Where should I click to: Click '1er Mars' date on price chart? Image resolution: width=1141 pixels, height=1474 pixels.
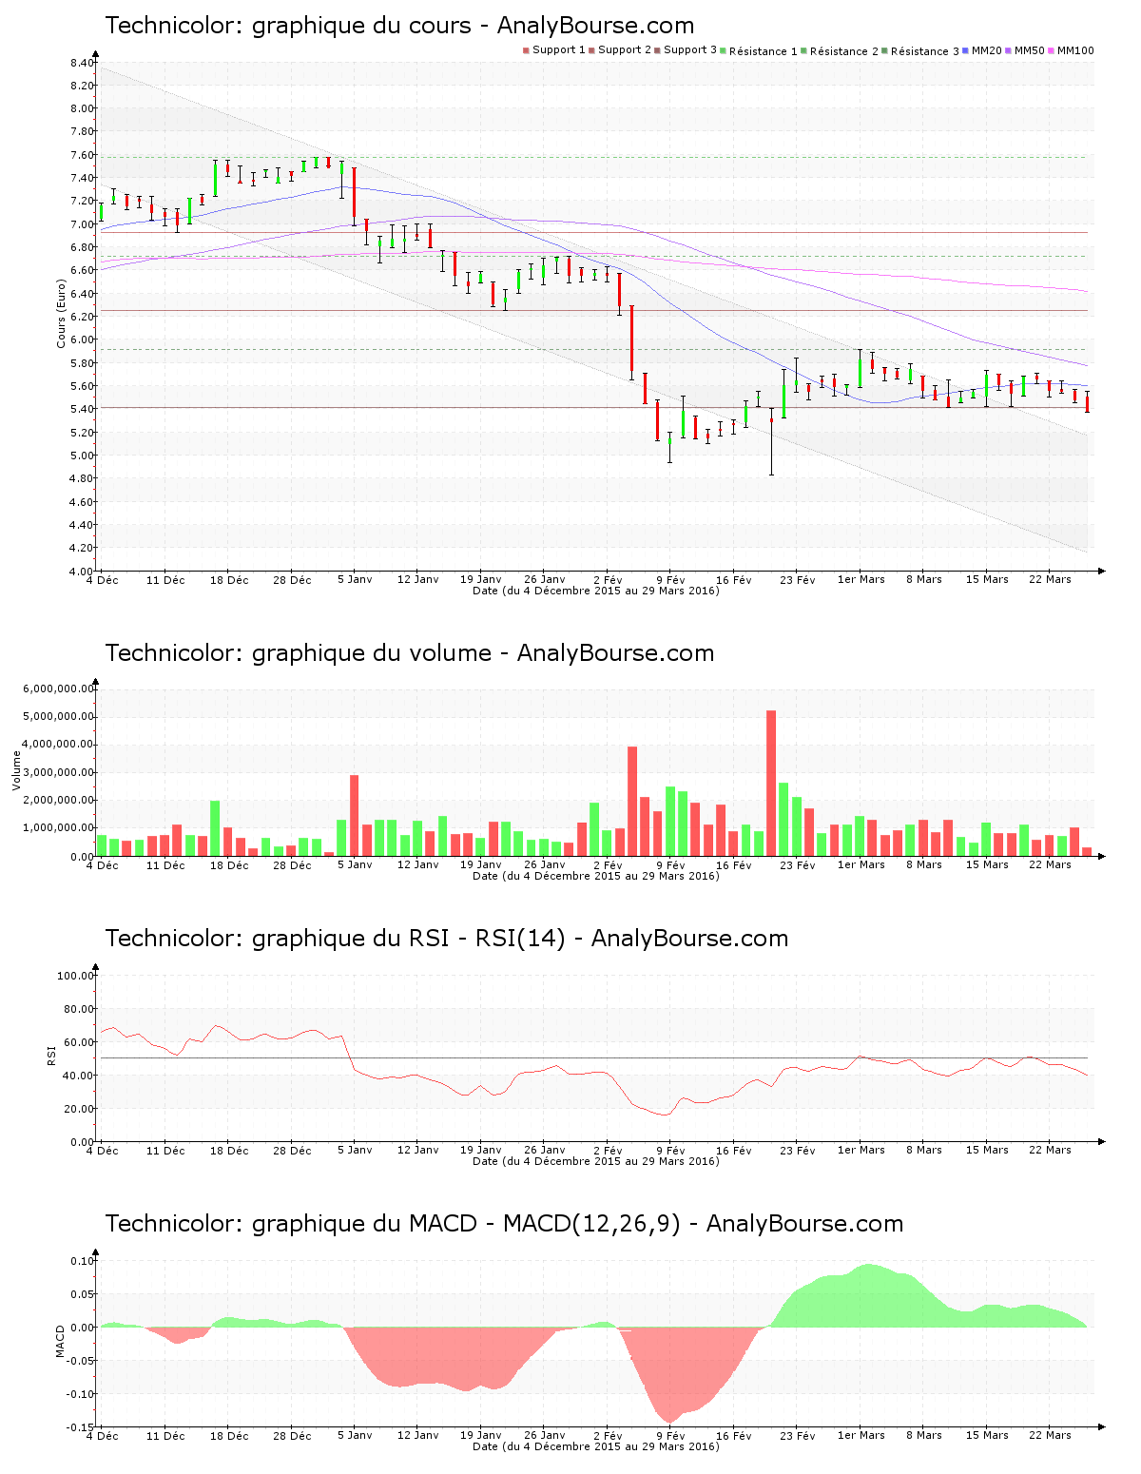tap(861, 579)
